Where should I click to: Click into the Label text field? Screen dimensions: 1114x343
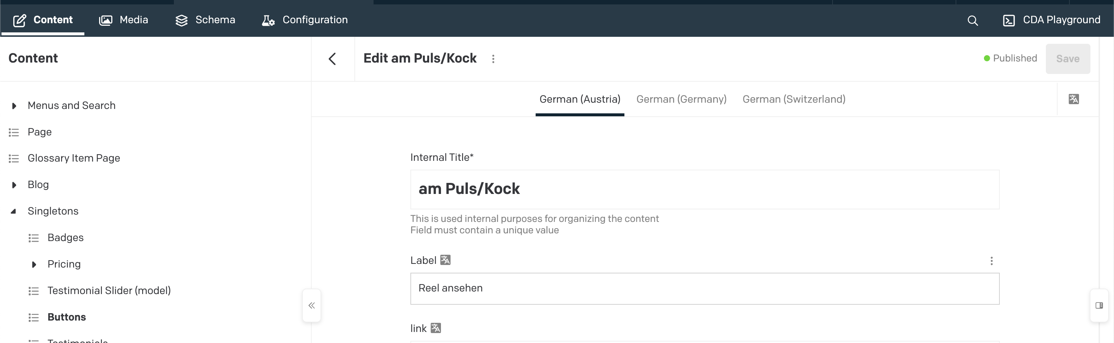pyautogui.click(x=704, y=288)
